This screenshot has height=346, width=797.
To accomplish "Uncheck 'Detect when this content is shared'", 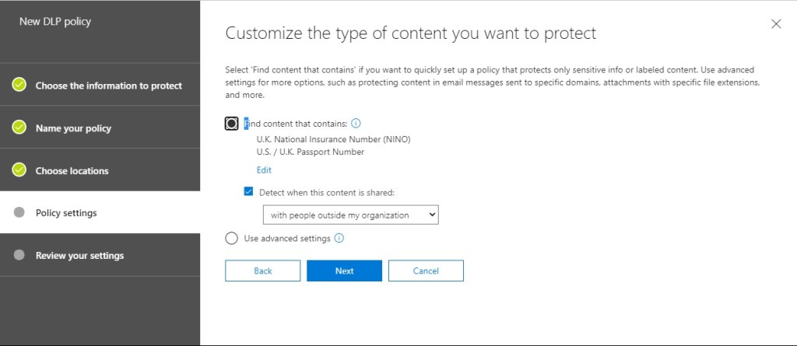I will [x=248, y=191].
